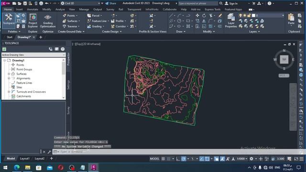
Task: Collapse the Drawing1 tree node
Action: click(4, 61)
